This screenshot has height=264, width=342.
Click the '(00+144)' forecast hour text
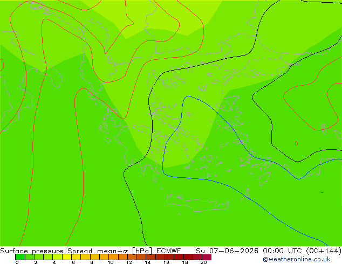click(324, 251)
